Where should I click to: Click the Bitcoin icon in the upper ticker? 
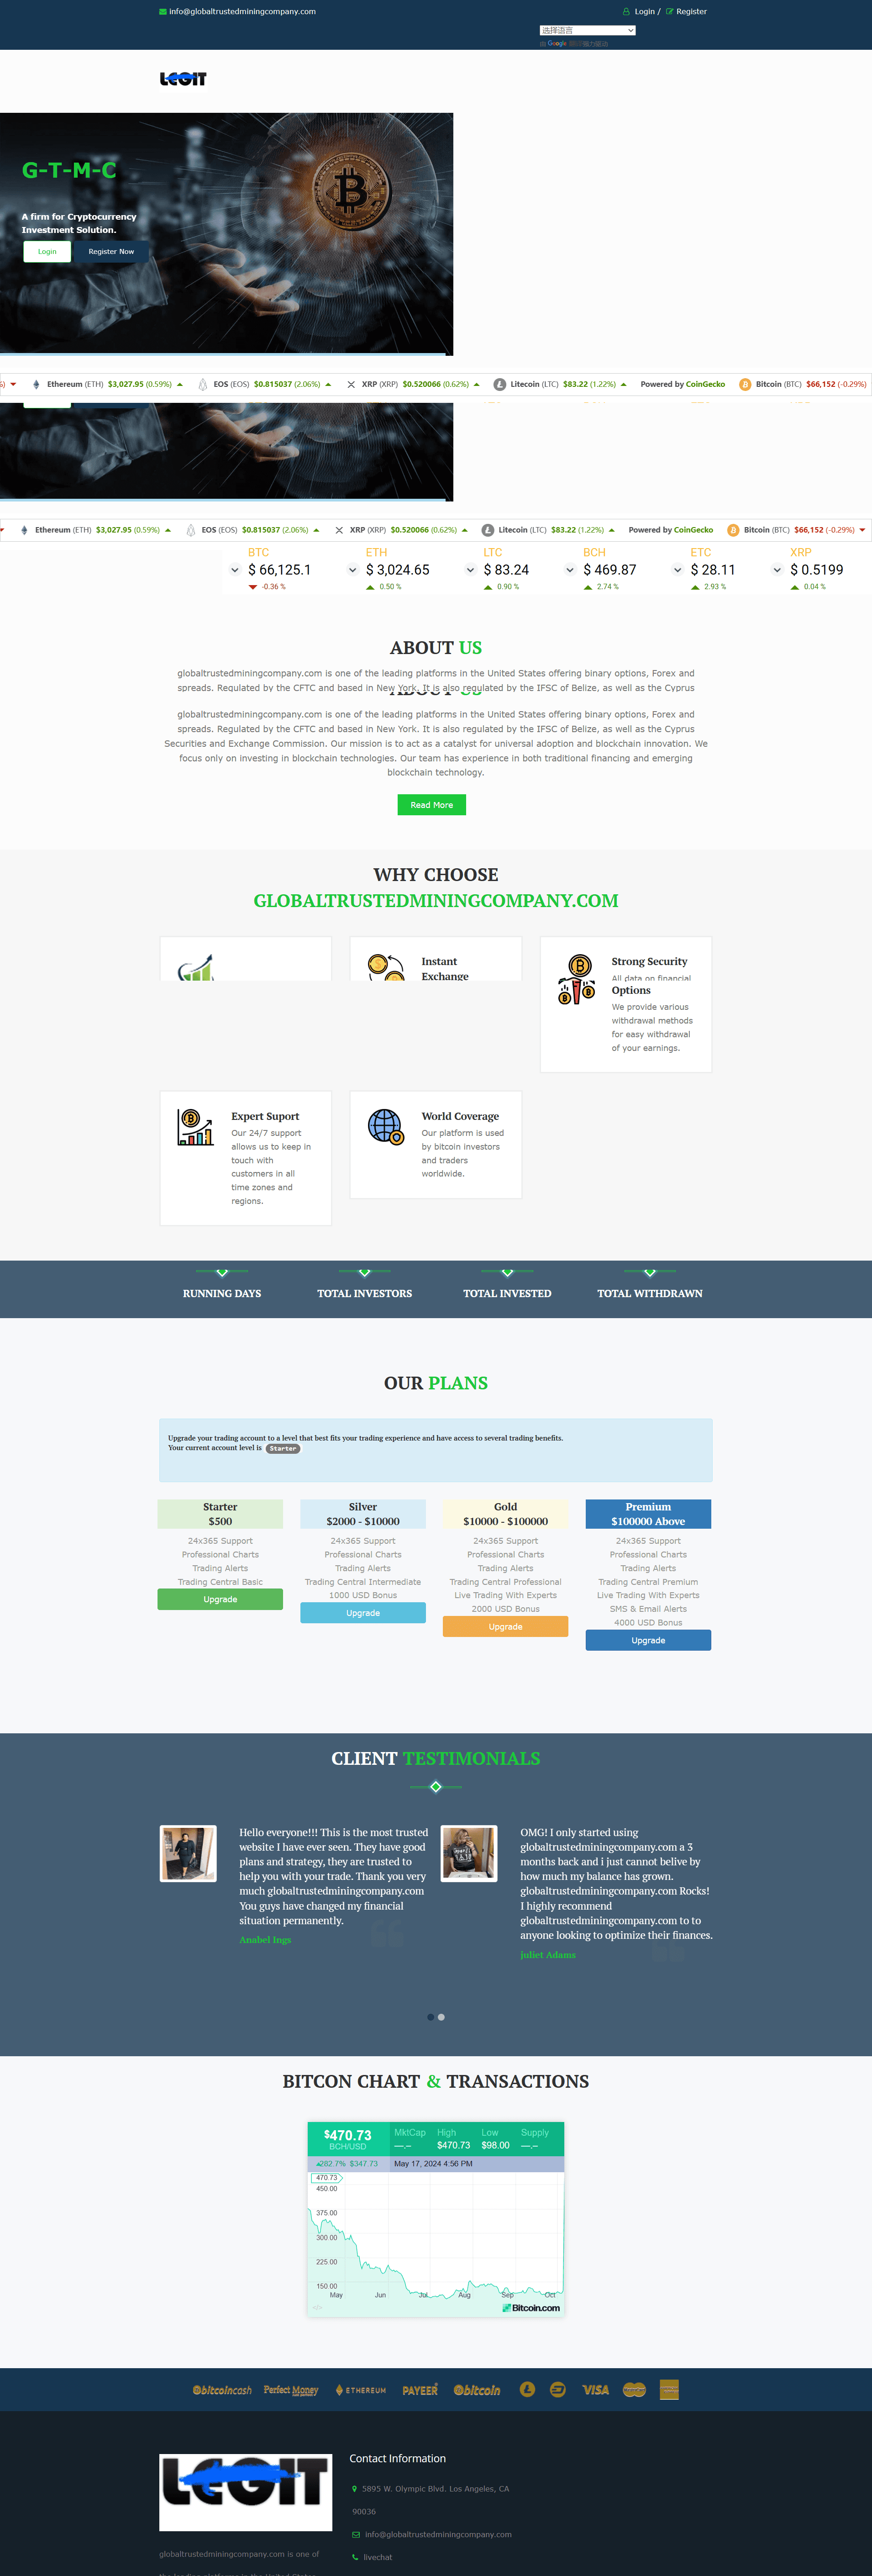click(745, 384)
